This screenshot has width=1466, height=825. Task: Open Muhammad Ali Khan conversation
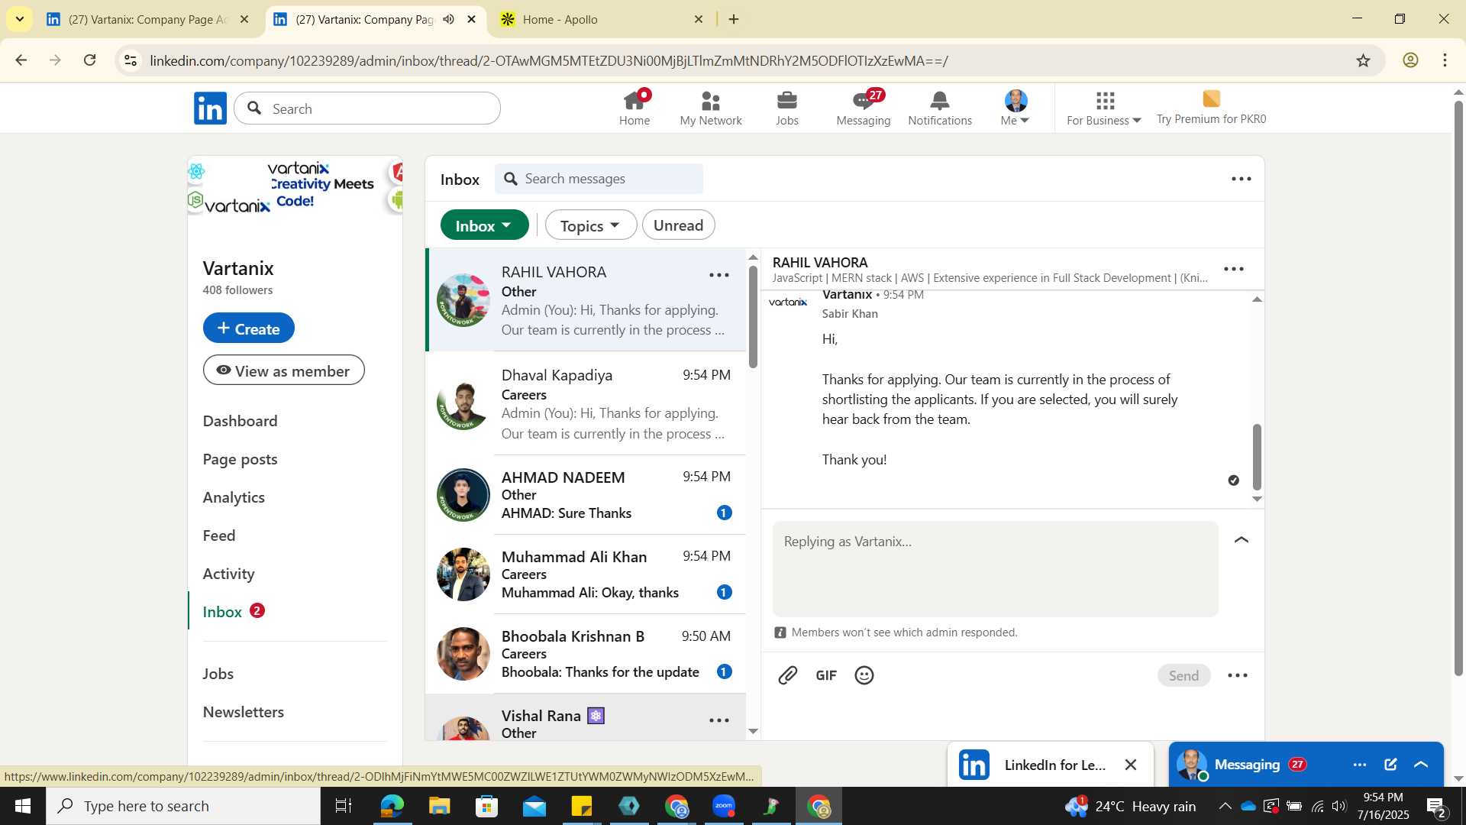pyautogui.click(x=586, y=574)
